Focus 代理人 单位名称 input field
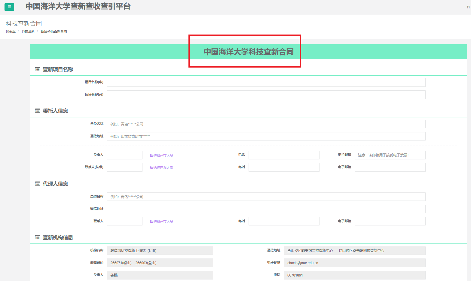Viewport: 471px width, 281px height. tap(266, 197)
